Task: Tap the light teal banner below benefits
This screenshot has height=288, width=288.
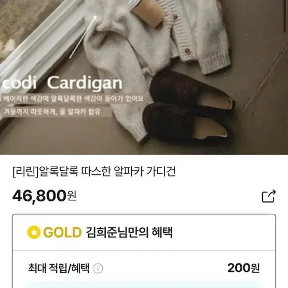Action: [x=144, y=285]
